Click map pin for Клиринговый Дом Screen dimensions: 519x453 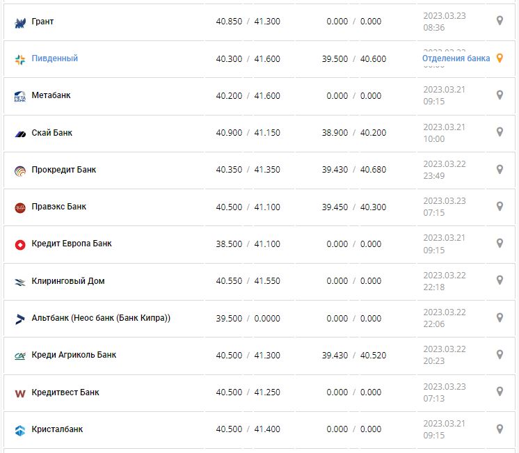(x=499, y=280)
